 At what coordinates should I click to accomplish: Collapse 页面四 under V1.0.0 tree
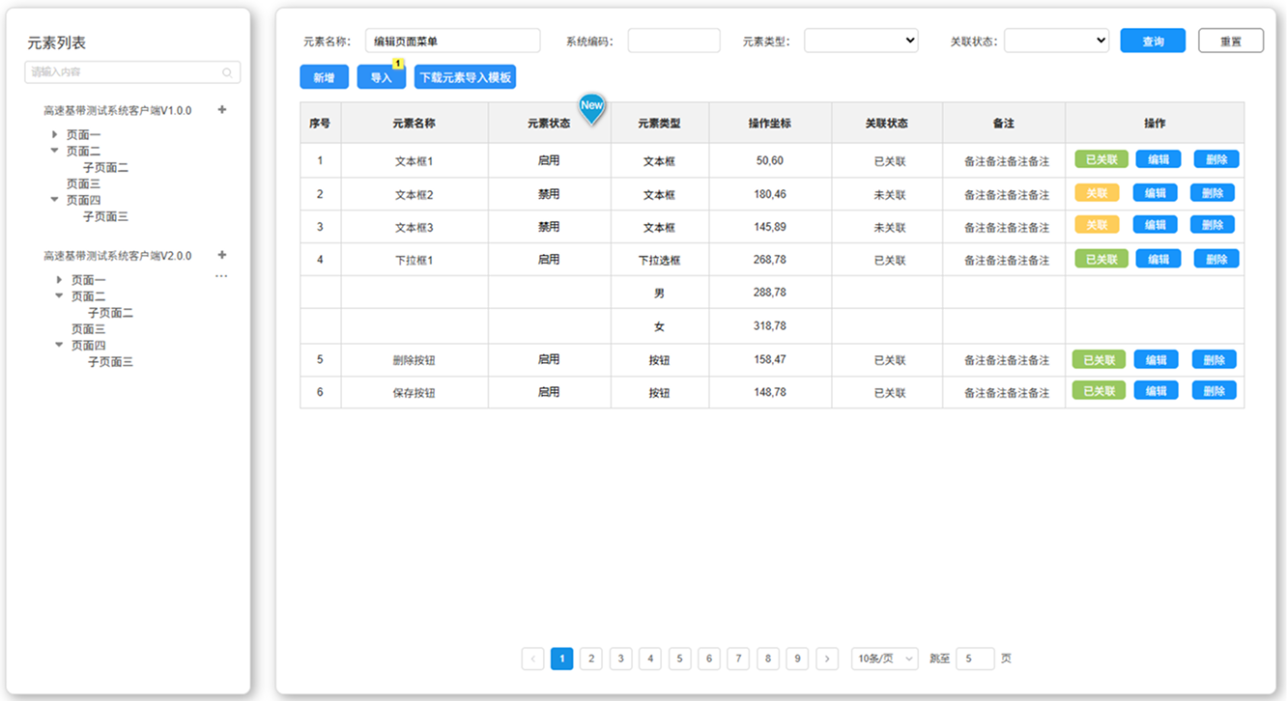pyautogui.click(x=55, y=200)
